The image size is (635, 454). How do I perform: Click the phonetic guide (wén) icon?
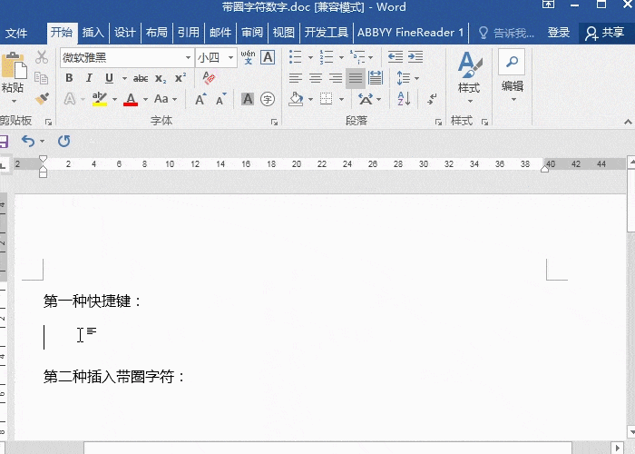[x=248, y=57]
